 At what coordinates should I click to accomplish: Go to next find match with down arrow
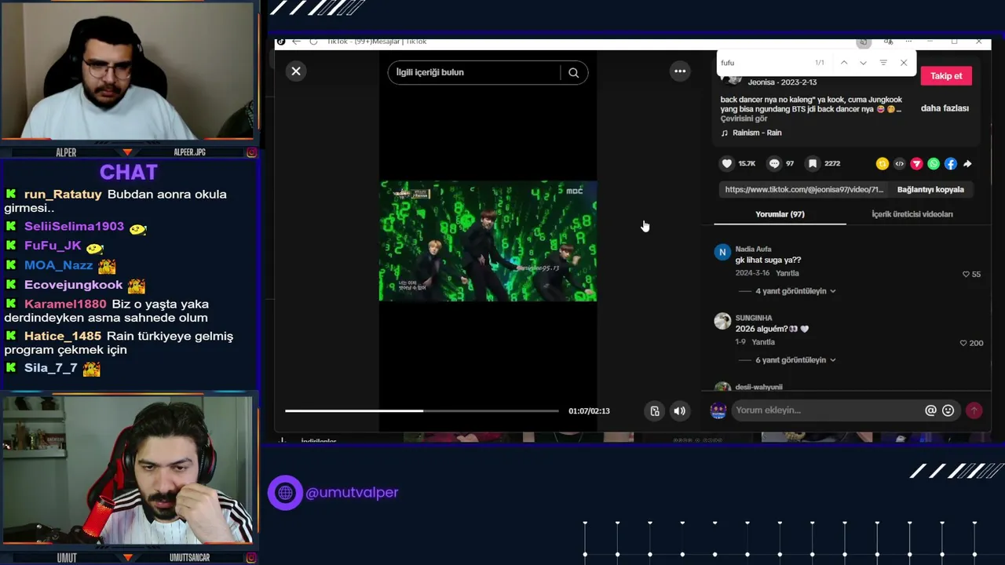tap(863, 63)
